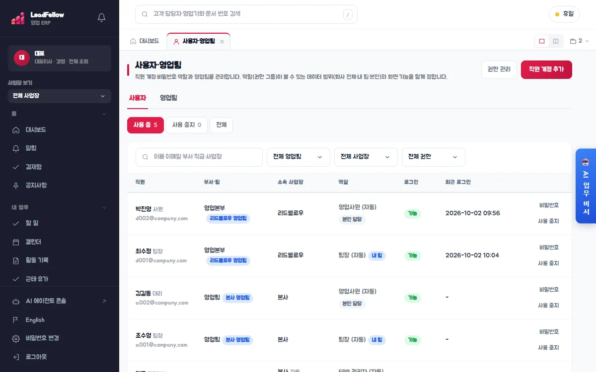Close the 사용자·영업팀 tab
Viewport: 596px width, 372px height.
(x=222, y=42)
